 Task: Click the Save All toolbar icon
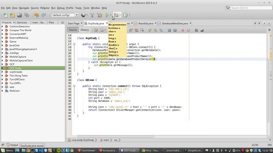pos(26,15)
